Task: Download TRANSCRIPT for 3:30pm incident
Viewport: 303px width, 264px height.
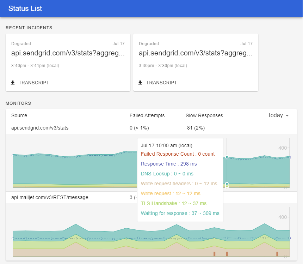Action: pyautogui.click(x=158, y=83)
